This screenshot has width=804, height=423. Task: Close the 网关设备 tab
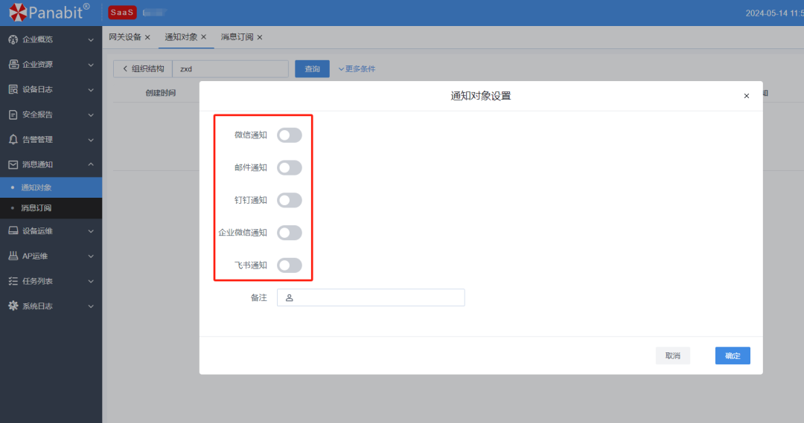click(147, 37)
